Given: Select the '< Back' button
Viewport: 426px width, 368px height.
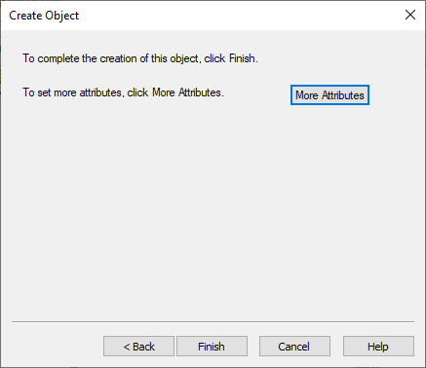Looking at the screenshot, I should (138, 347).
